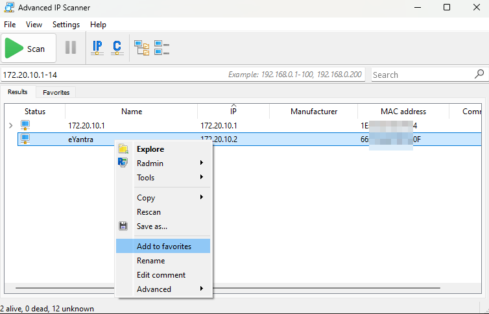Choose Rescan in the context menu

[163, 212]
